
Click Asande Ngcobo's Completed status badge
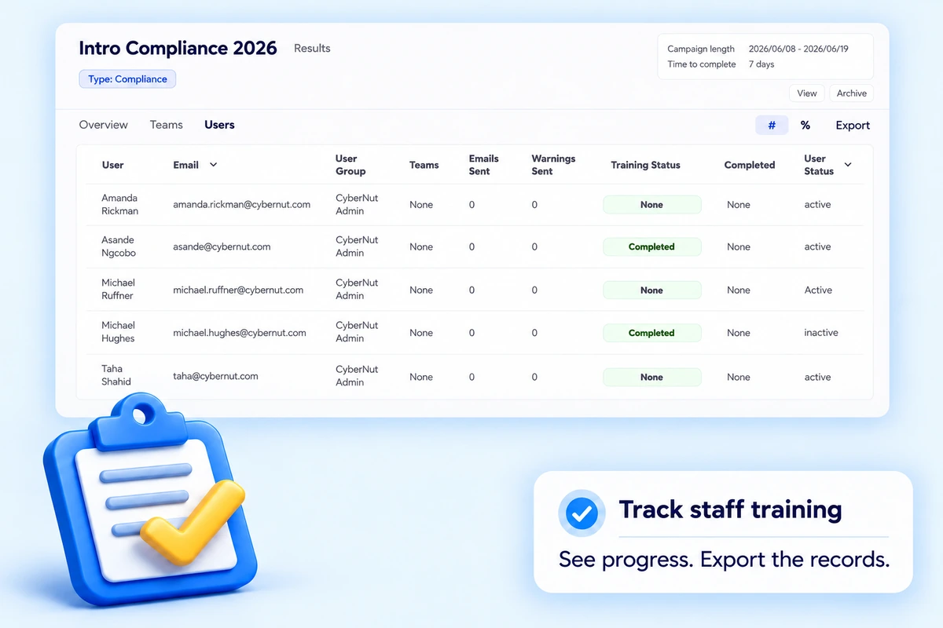651,246
